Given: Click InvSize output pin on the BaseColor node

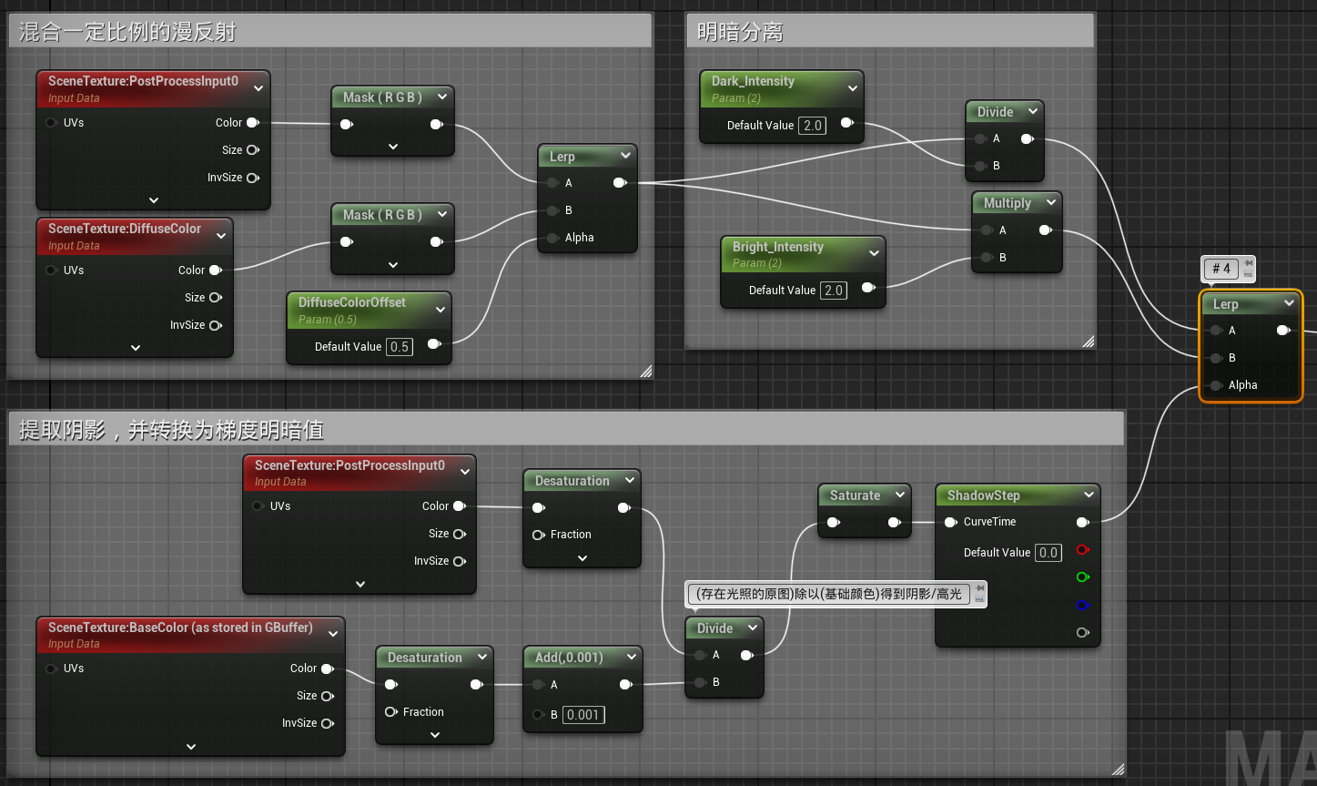Looking at the screenshot, I should click(326, 723).
